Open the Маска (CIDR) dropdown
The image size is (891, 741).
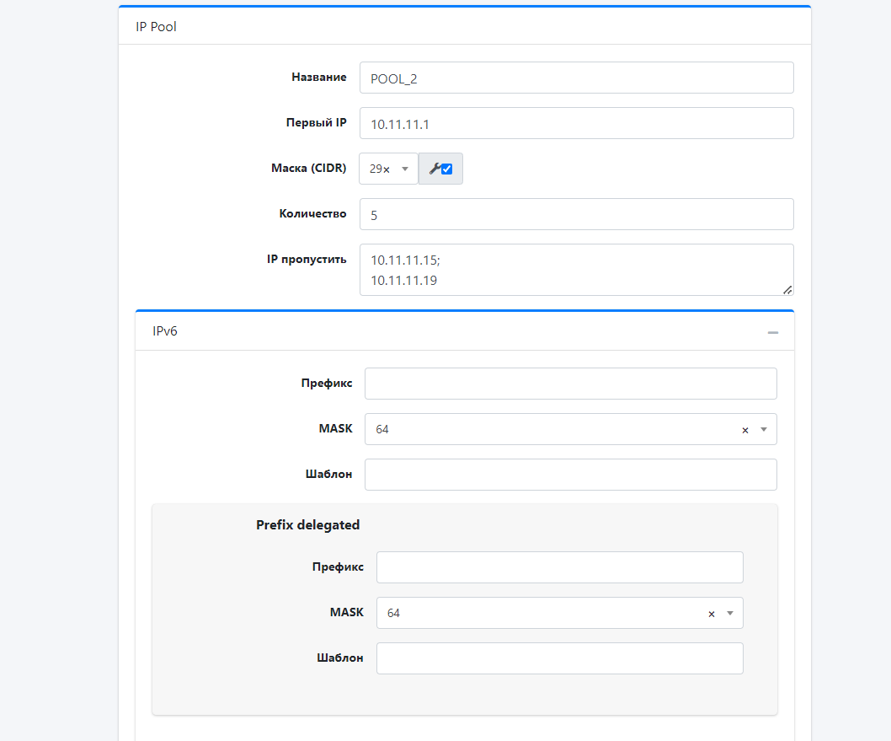[x=404, y=169]
